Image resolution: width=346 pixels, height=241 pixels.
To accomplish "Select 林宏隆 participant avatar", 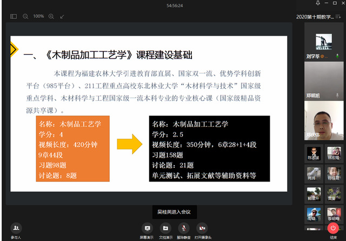I will (x=334, y=153).
